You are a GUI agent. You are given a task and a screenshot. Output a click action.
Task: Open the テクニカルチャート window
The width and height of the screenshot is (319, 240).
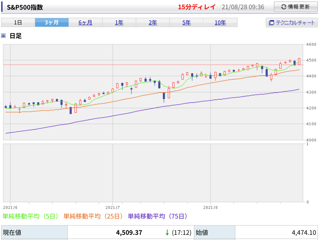tap(292, 23)
